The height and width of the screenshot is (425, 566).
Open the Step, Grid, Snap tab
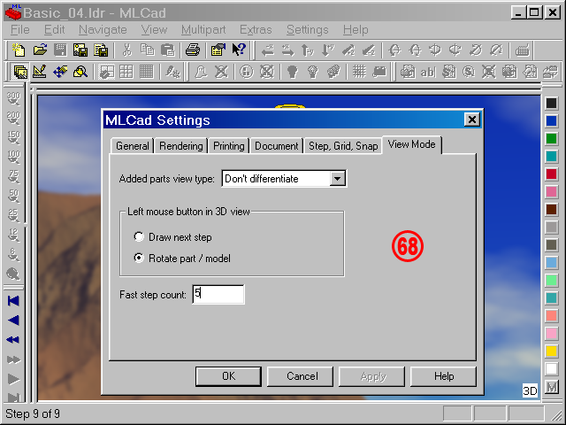[343, 146]
